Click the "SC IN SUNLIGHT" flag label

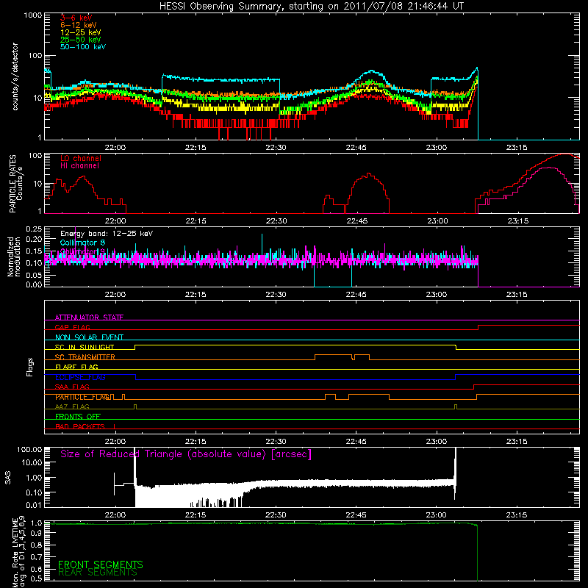(85, 347)
